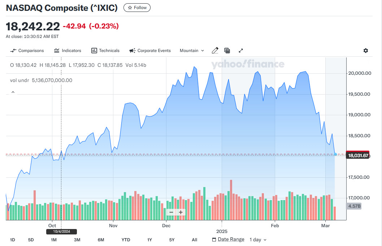This screenshot has width=382, height=246.
Task: Click the Comparisons arrows icon
Action: click(x=13, y=51)
